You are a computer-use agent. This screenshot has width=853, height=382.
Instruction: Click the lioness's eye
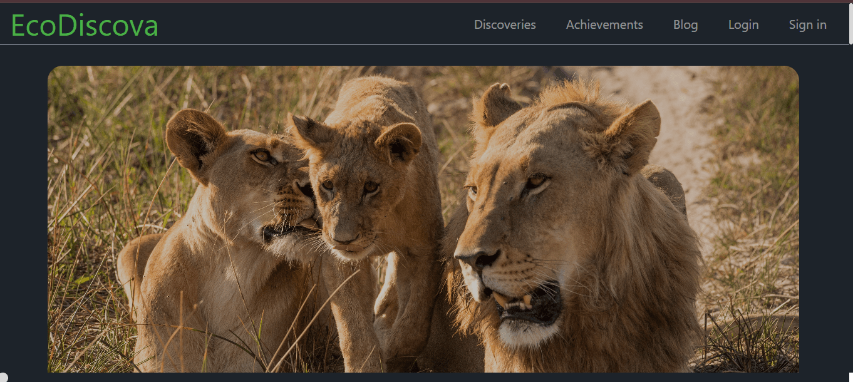pyautogui.click(x=262, y=155)
